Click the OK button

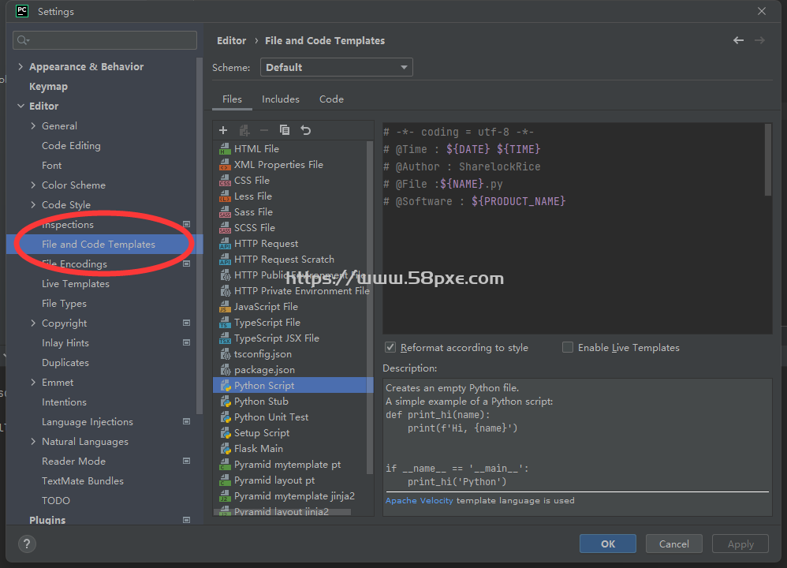pos(608,544)
